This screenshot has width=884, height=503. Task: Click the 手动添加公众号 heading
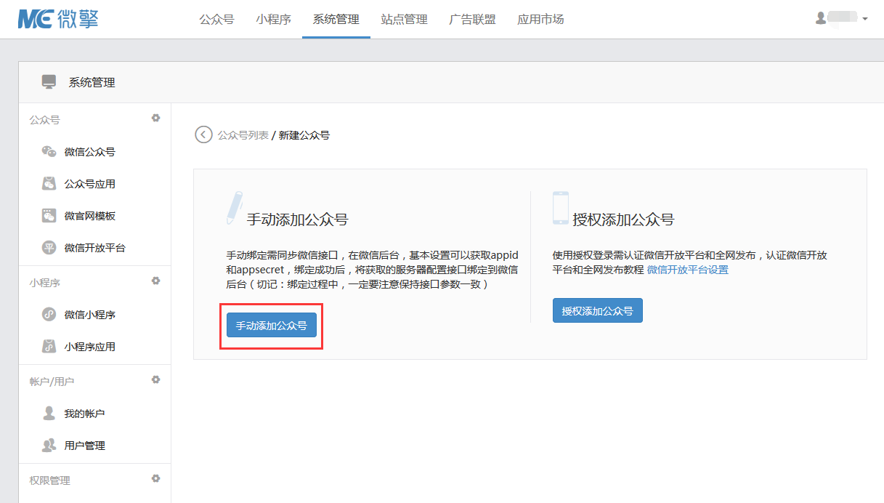pyautogui.click(x=297, y=219)
